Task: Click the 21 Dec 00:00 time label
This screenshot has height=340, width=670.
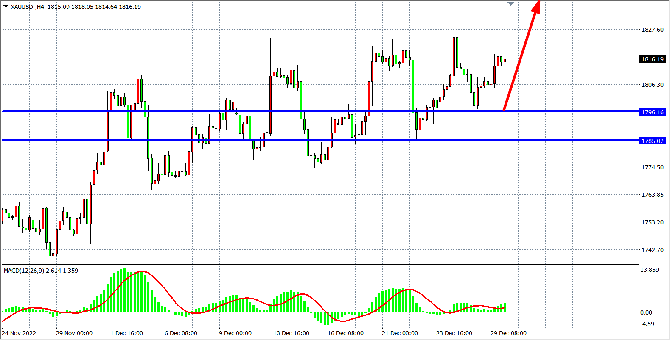Action: [400, 333]
